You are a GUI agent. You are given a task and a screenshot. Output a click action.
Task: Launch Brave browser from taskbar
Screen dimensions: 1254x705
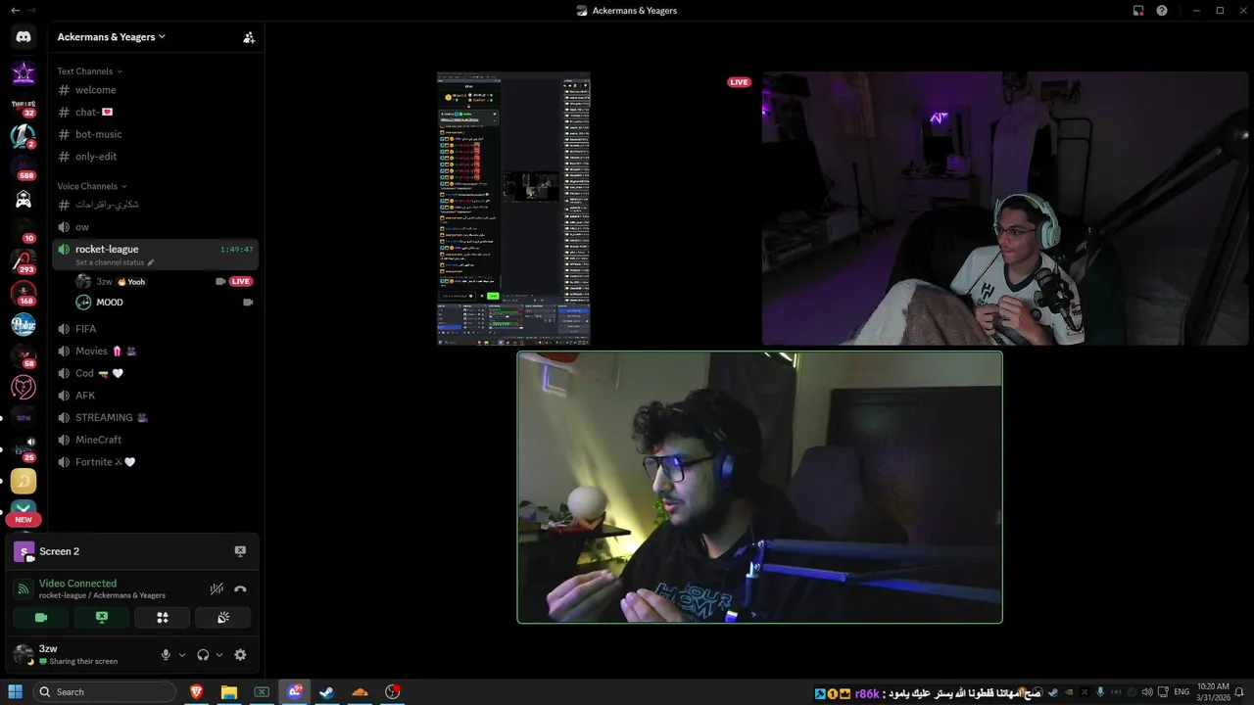click(x=196, y=692)
